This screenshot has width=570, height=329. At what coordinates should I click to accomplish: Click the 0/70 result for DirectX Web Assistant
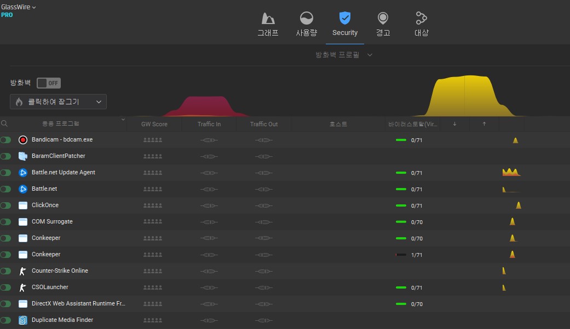tap(409, 304)
